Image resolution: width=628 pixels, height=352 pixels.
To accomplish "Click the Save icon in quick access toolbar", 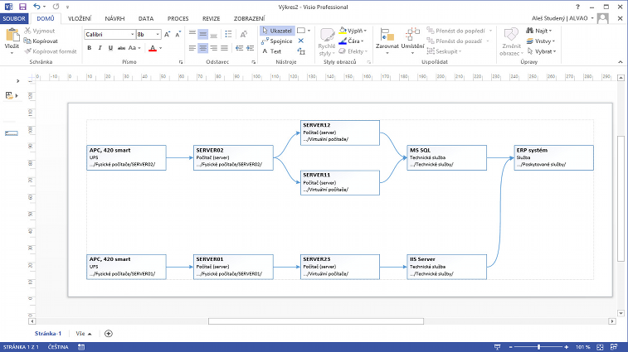I will coord(22,6).
